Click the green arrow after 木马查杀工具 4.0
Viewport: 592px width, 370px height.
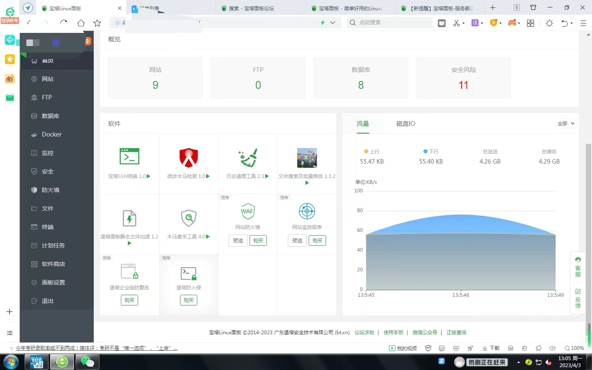point(208,236)
